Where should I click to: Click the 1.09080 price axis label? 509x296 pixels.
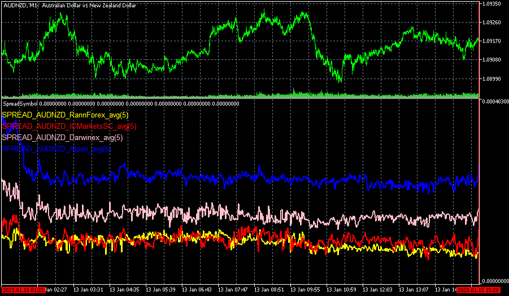tap(493, 60)
